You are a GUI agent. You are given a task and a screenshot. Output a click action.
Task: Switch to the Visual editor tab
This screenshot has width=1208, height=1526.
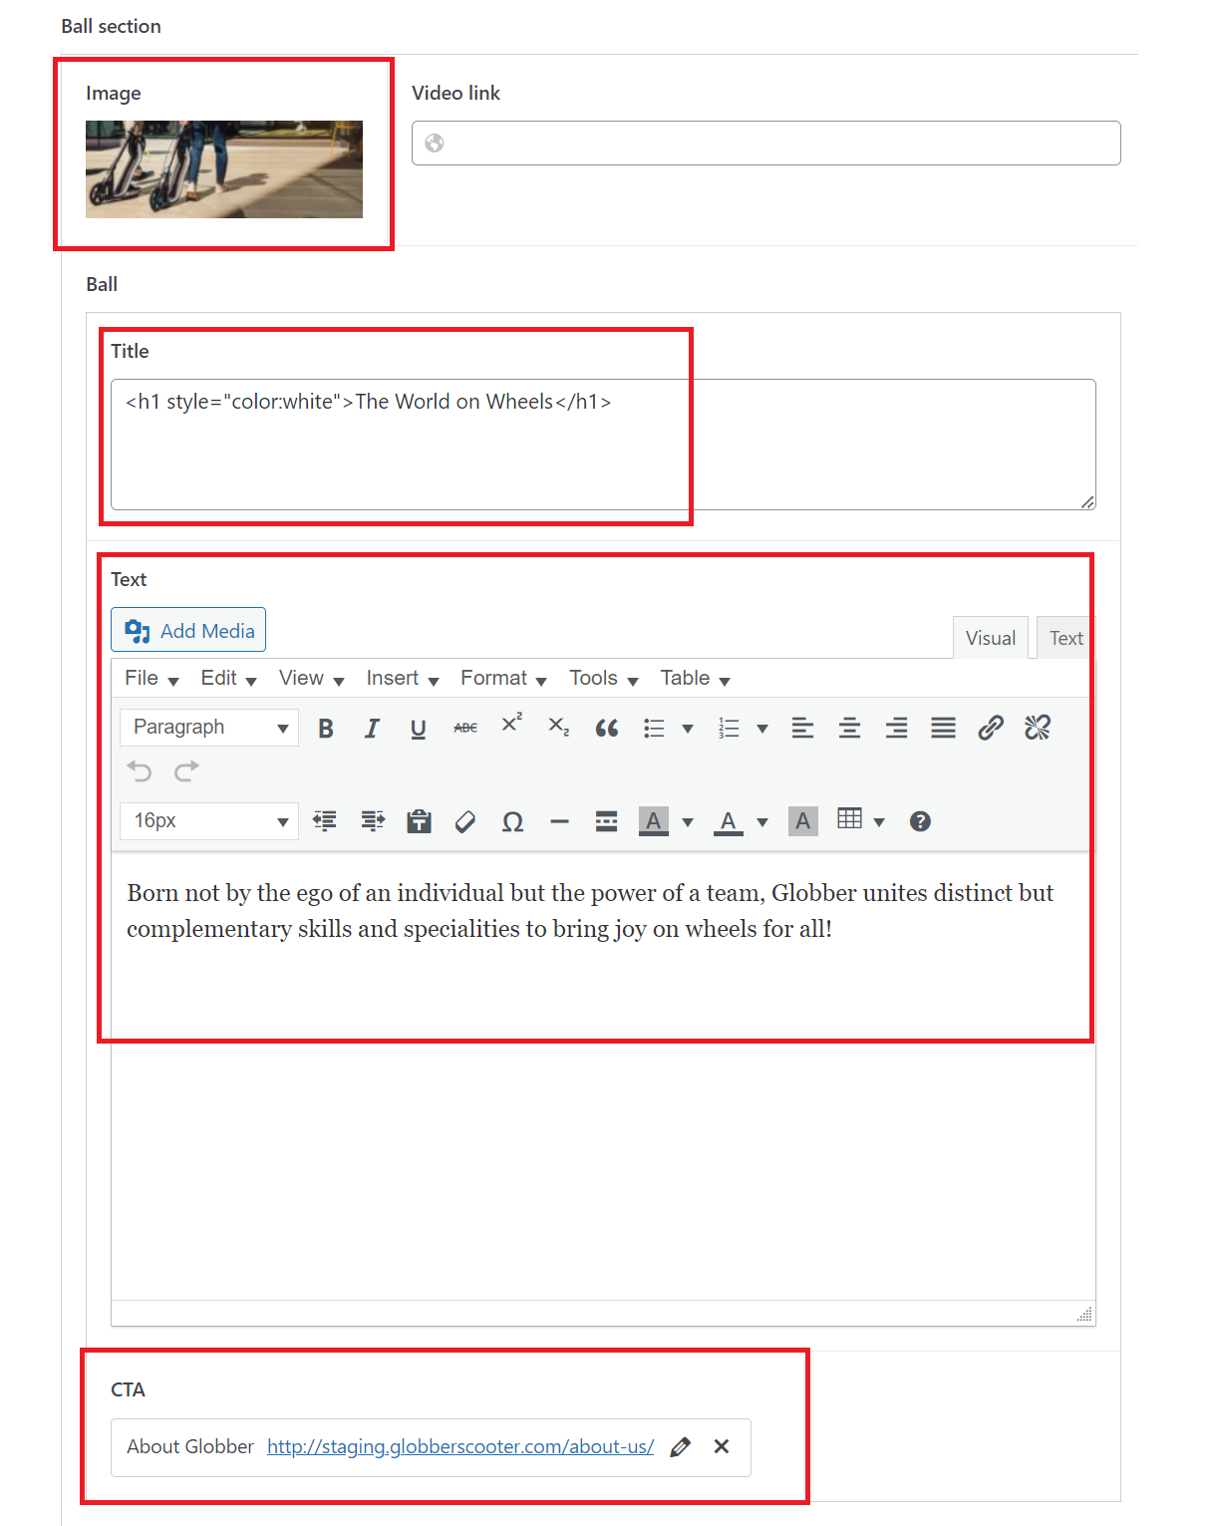(x=991, y=638)
